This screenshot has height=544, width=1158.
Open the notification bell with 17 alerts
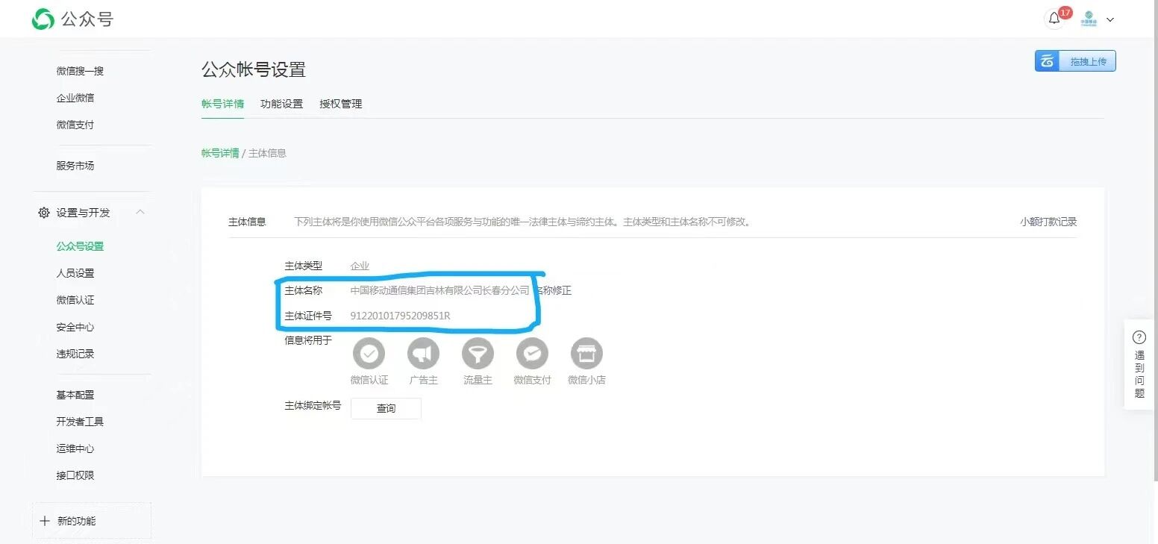coord(1054,19)
